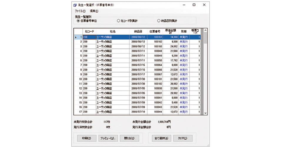The width and height of the screenshot is (282, 147).
Task: Click the 社コード cell in row 1
Action: [x=89, y=37]
